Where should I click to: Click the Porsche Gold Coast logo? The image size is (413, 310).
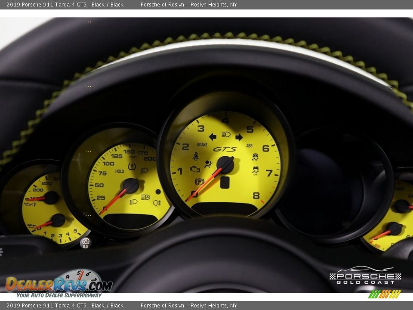point(366,275)
